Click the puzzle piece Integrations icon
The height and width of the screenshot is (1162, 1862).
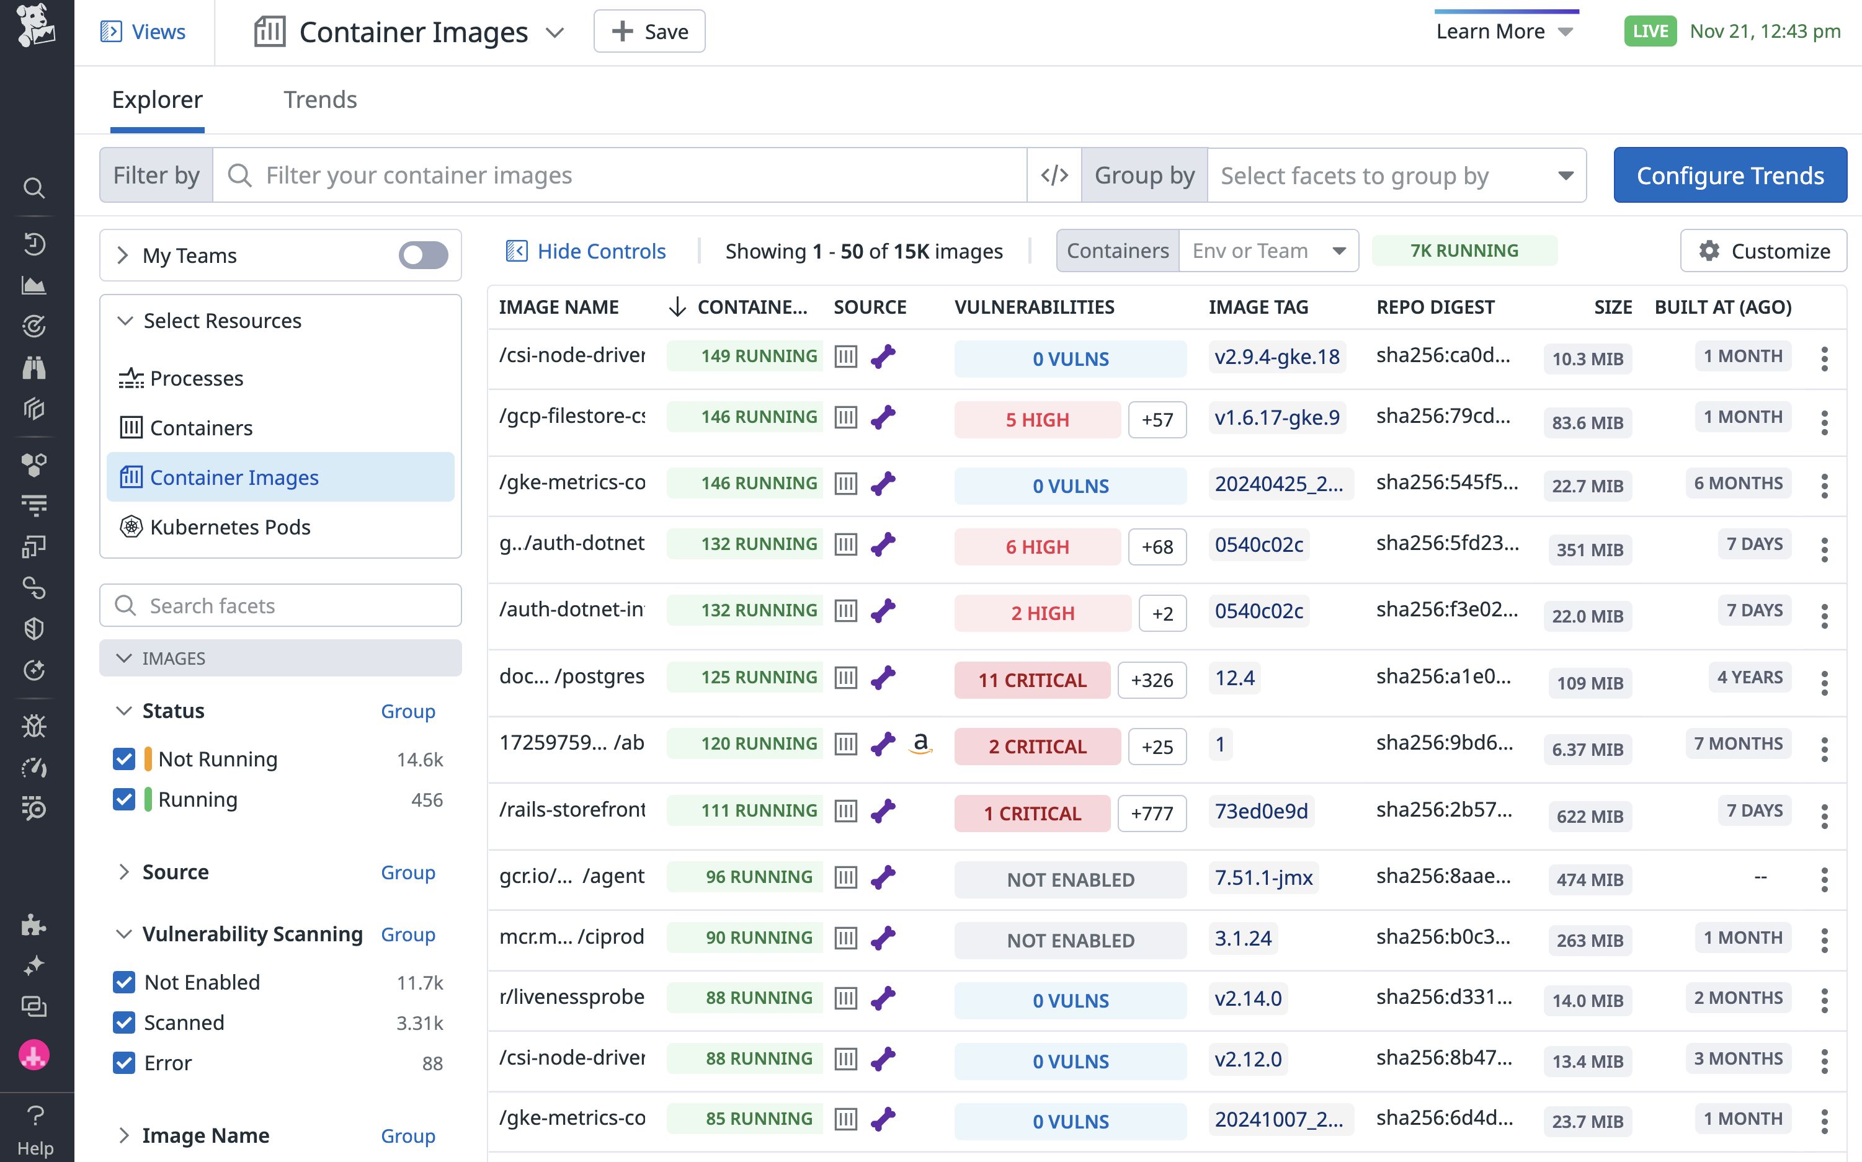point(35,925)
